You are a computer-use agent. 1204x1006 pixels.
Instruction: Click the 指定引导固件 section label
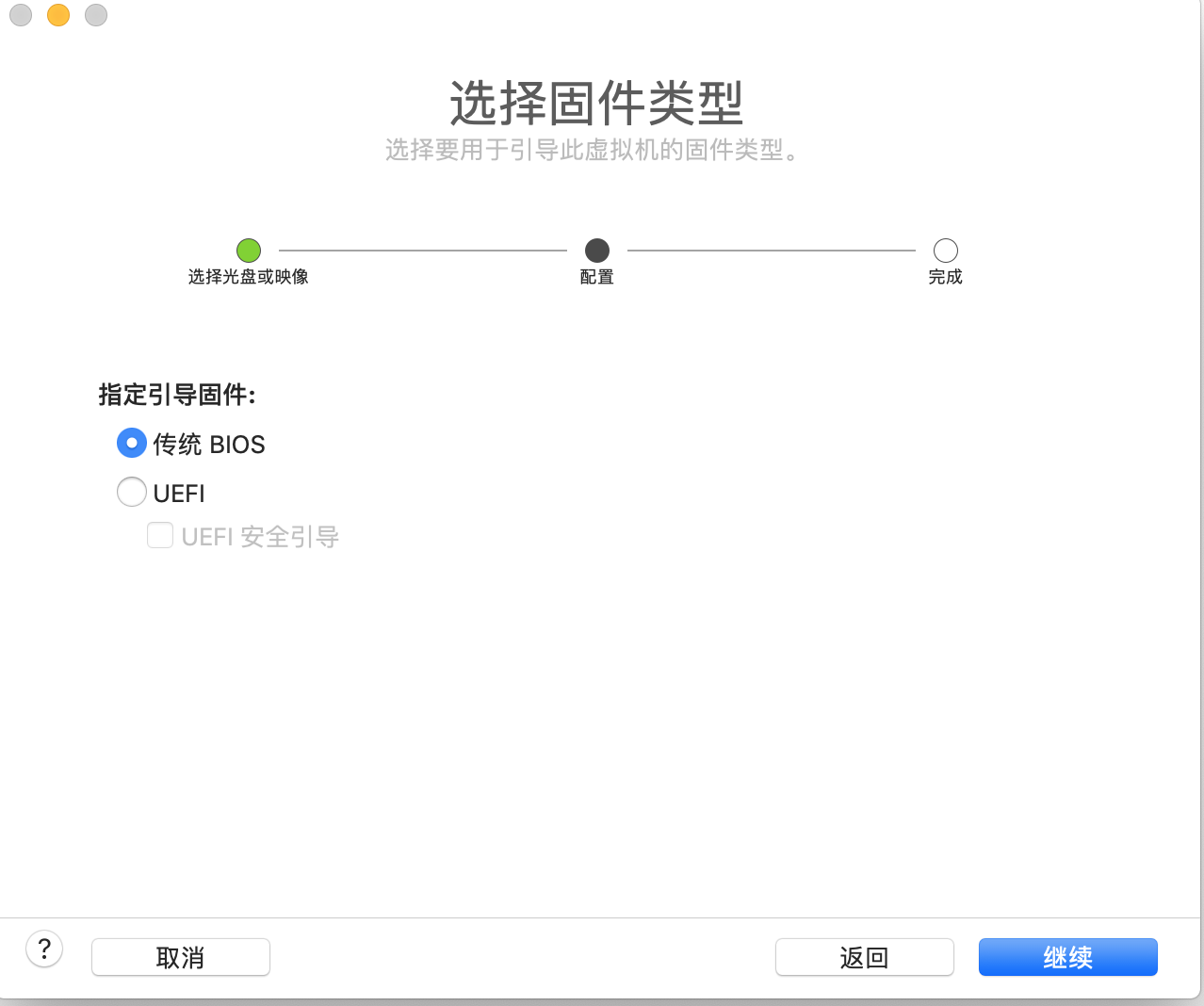177,395
